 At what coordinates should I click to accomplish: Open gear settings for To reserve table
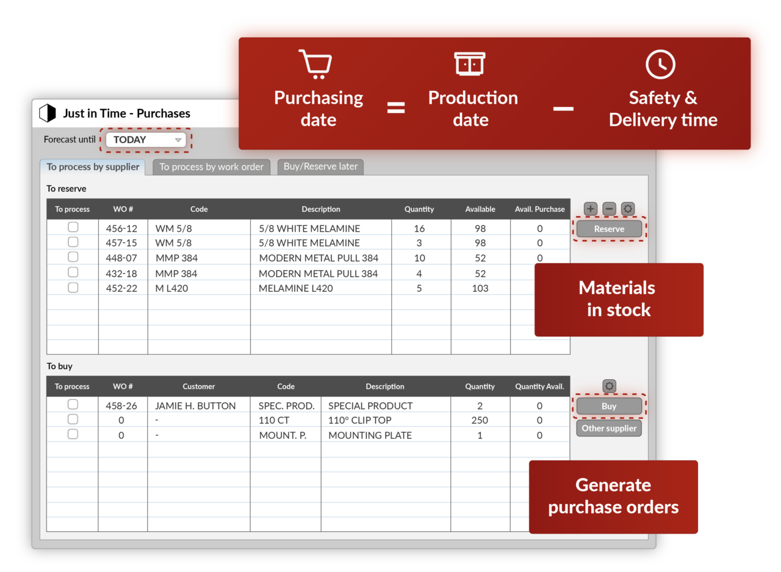(628, 209)
